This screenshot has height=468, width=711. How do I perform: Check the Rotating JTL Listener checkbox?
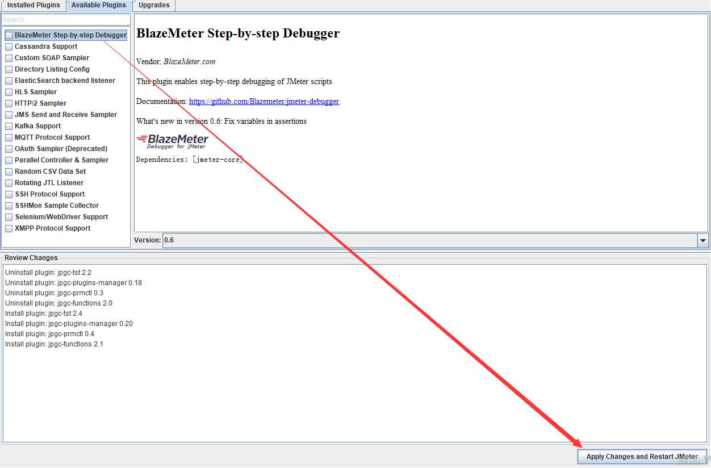(9, 183)
